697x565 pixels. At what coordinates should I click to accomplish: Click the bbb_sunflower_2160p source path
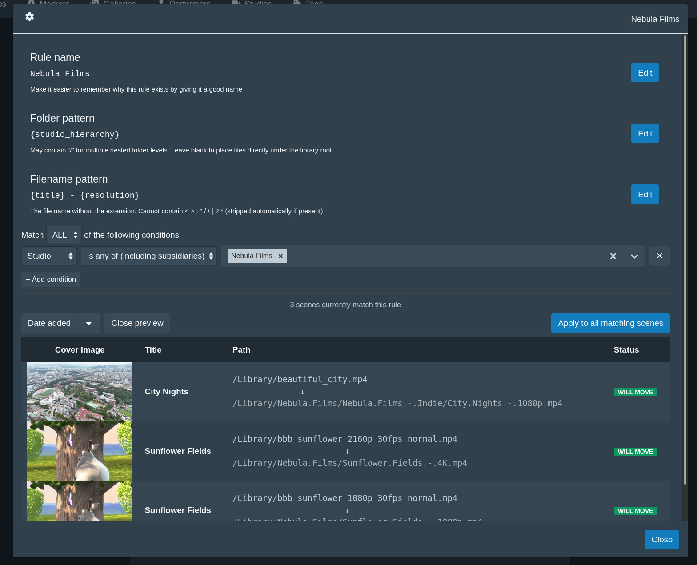[345, 439]
